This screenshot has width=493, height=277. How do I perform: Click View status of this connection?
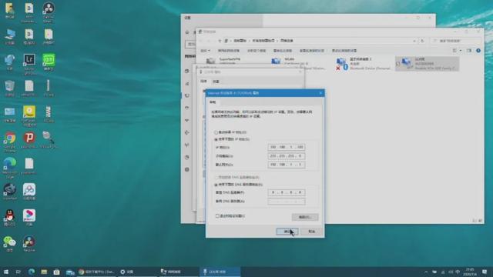pyautogui.click(x=311, y=51)
